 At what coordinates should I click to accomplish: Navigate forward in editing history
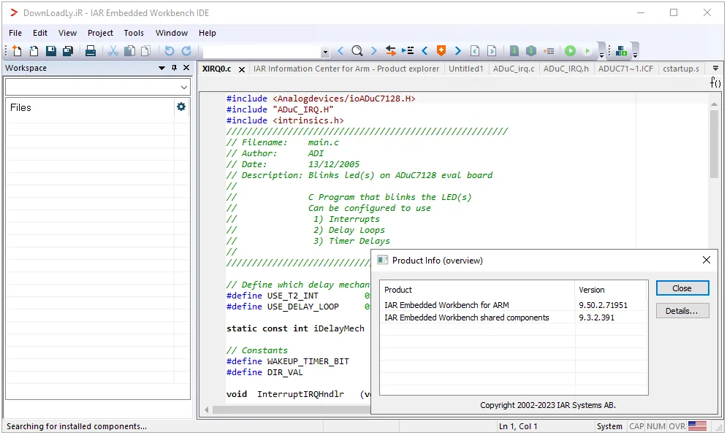point(492,51)
